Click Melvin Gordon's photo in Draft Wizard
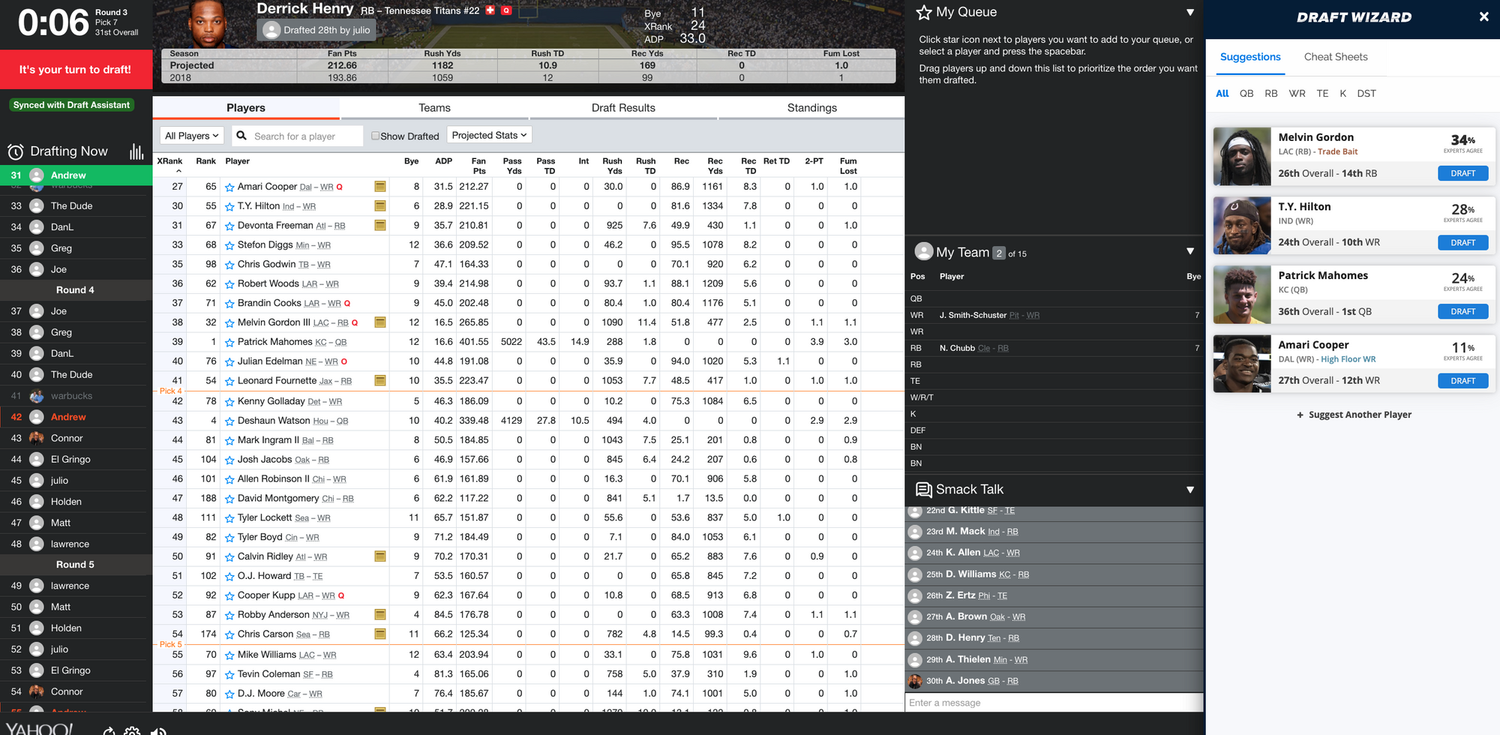The width and height of the screenshot is (1500, 735). 1242,157
